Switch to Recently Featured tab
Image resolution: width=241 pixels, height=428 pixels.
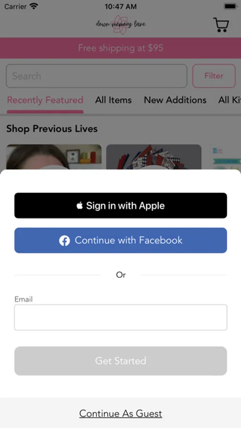[45, 100]
